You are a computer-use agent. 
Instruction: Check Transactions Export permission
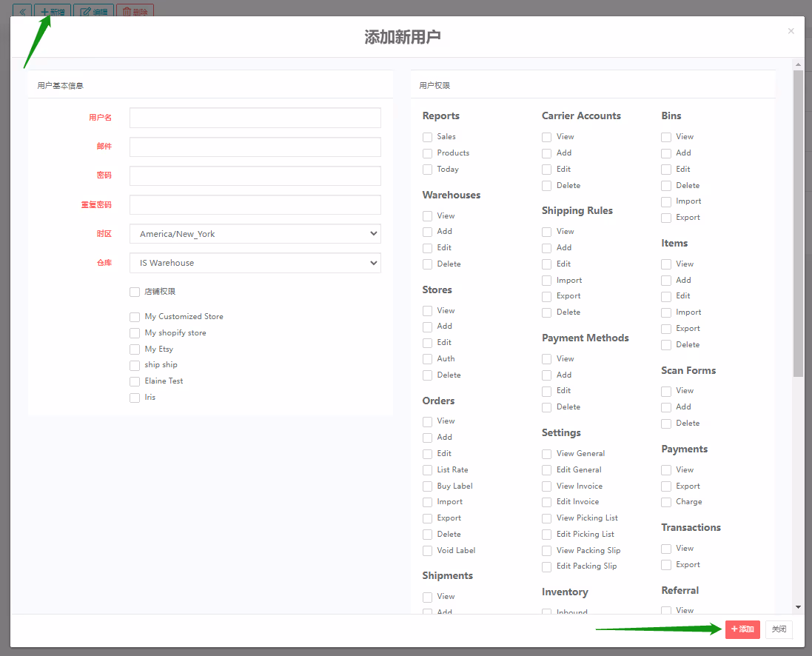[x=666, y=565]
